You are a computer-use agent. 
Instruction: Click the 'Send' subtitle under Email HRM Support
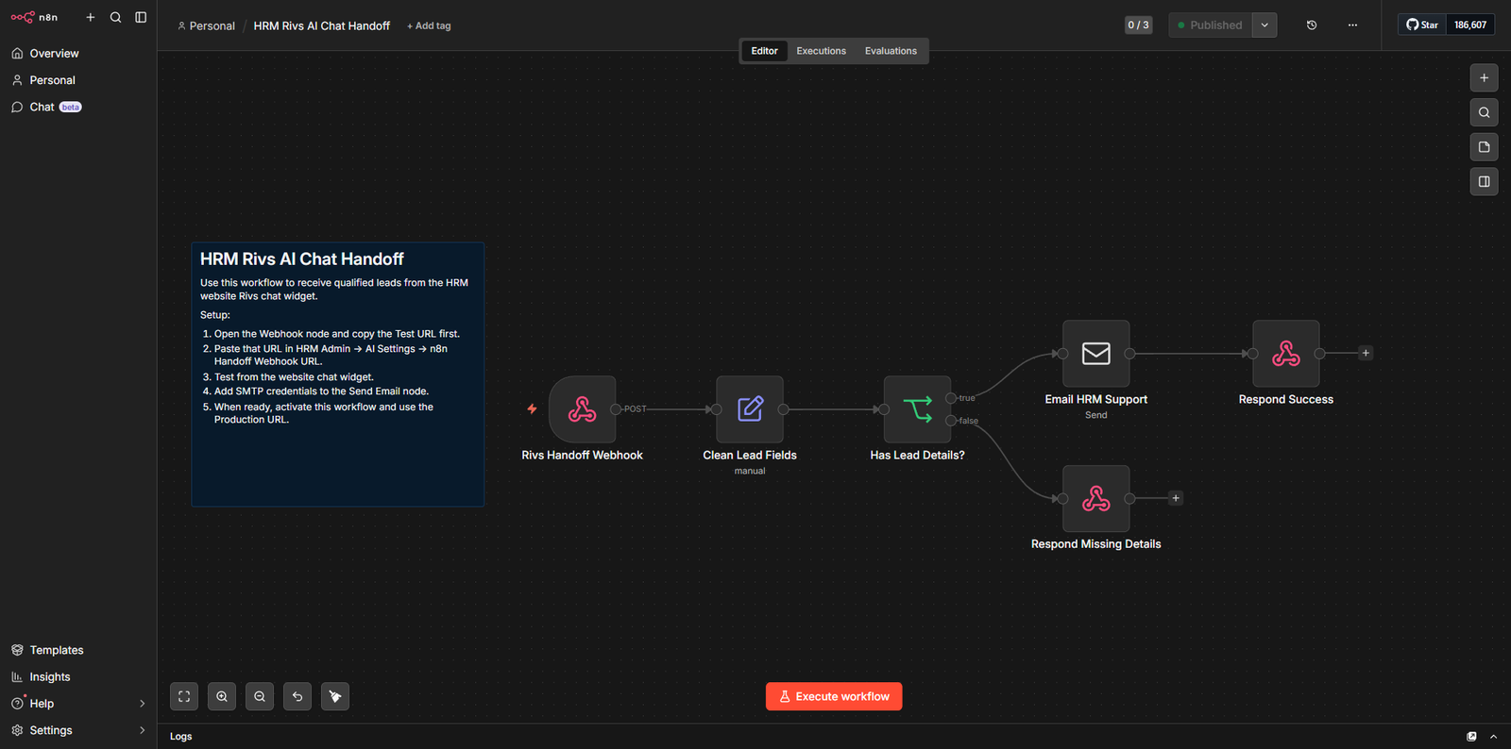point(1095,415)
